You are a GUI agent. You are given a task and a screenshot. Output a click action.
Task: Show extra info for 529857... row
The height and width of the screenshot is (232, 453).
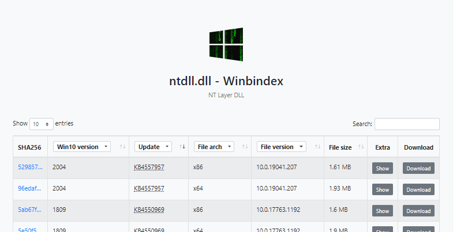click(x=383, y=168)
